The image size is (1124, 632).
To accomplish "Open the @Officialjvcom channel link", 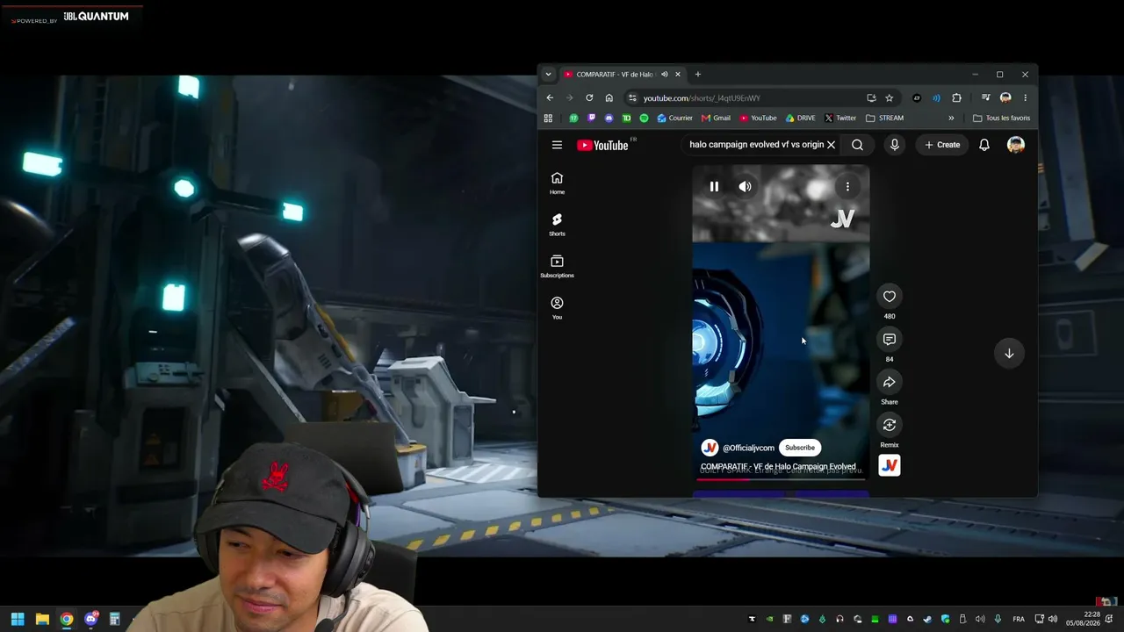I will [x=748, y=448].
